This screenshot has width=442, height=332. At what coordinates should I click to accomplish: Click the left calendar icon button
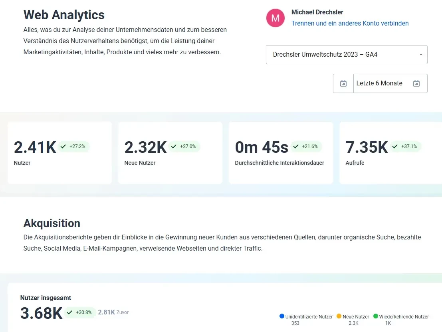[x=343, y=83]
